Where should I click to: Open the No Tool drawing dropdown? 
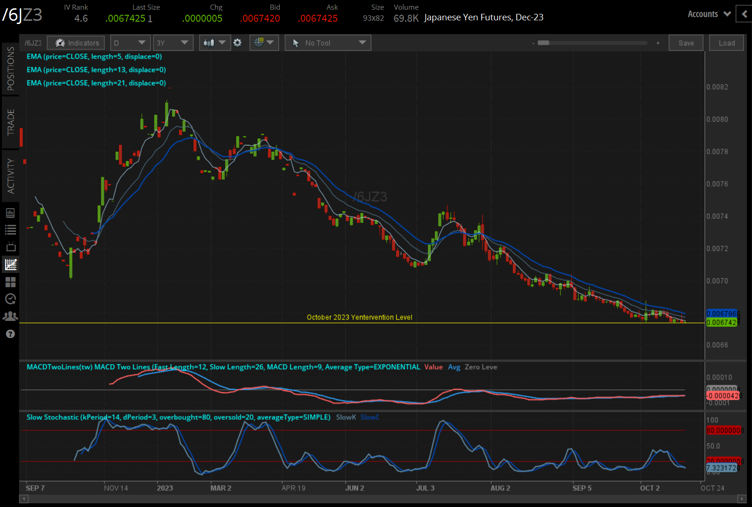328,43
